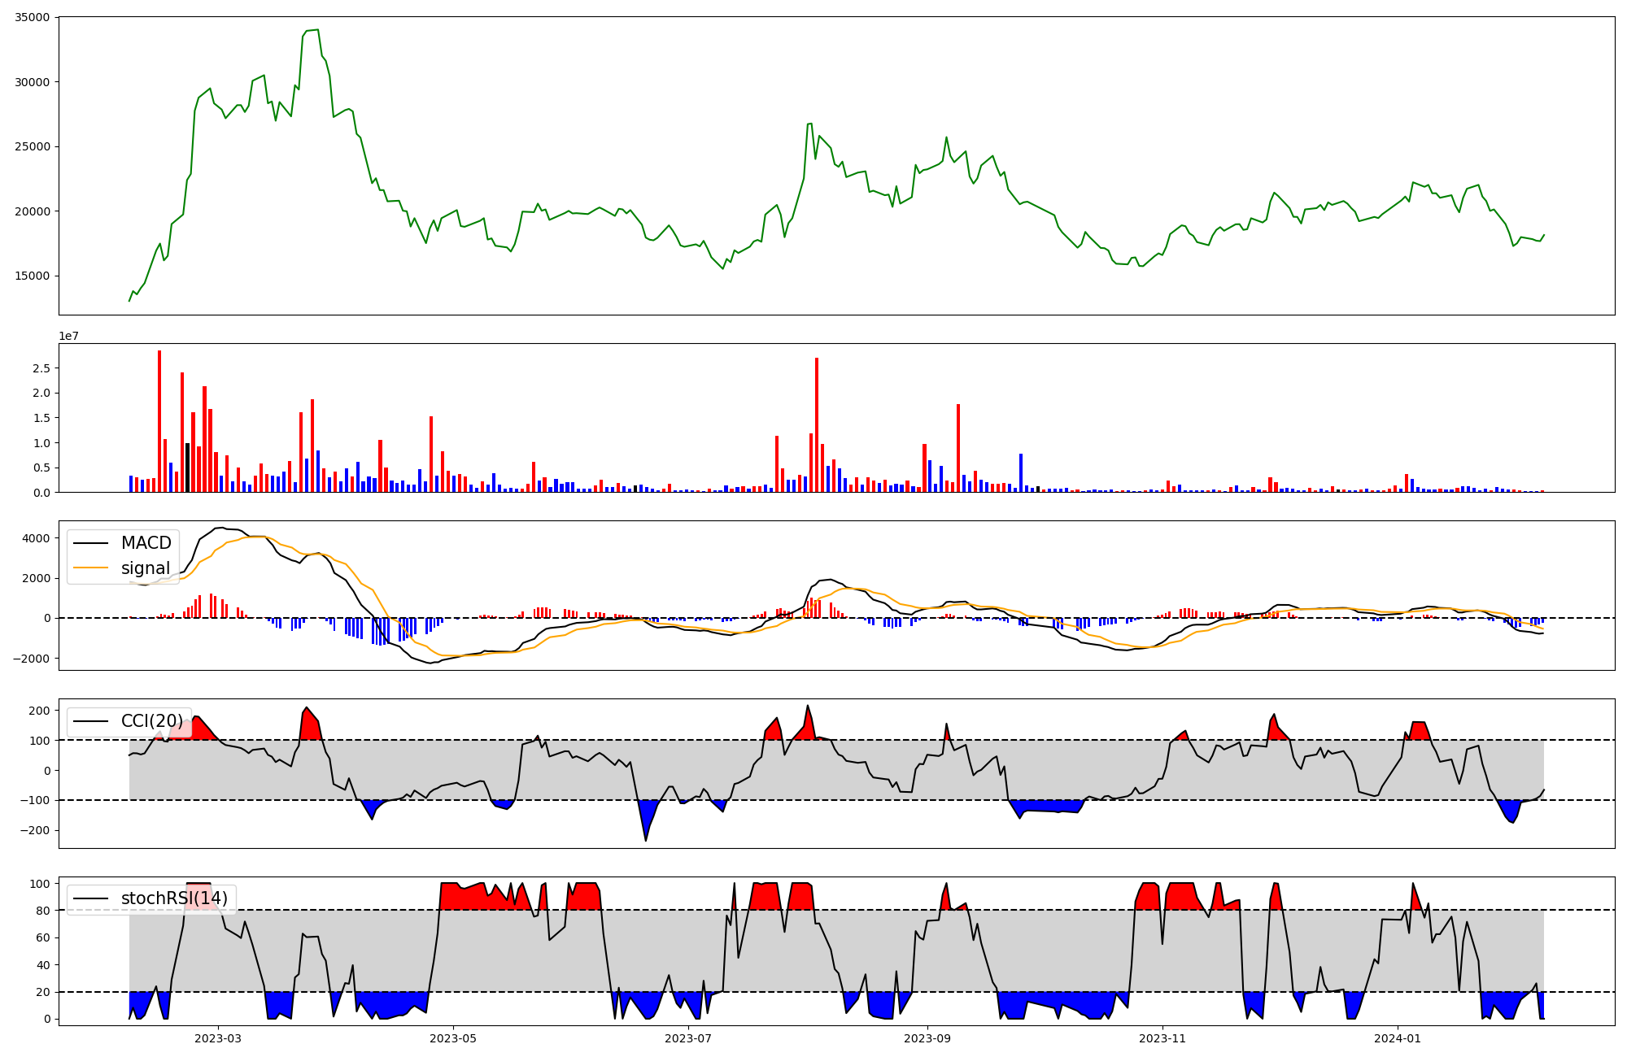Click the 2023-09 x-axis tick label

(x=927, y=1038)
